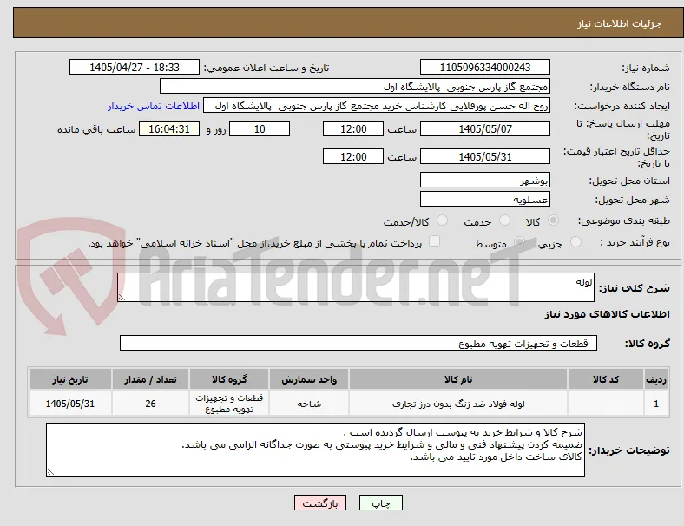Select the متوسط purchase type radio

[519, 241]
